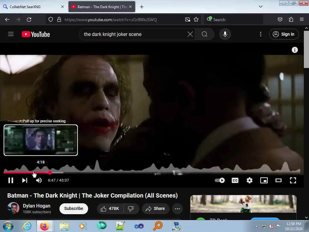This screenshot has height=232, width=309.
Task: Pause the video playback
Action: (11, 180)
